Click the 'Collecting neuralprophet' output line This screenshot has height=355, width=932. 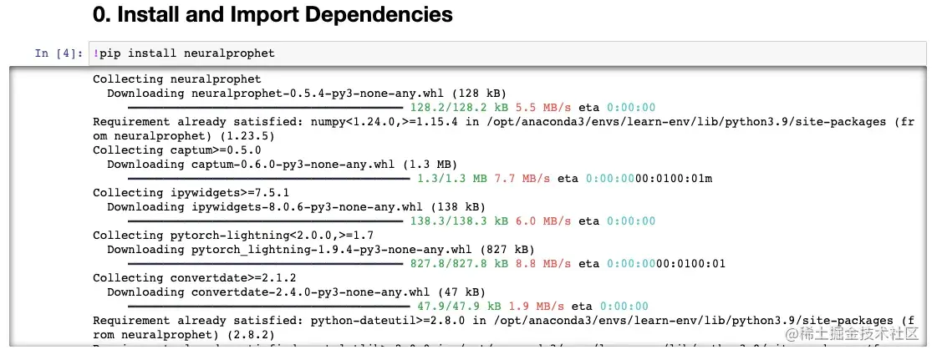click(x=177, y=79)
